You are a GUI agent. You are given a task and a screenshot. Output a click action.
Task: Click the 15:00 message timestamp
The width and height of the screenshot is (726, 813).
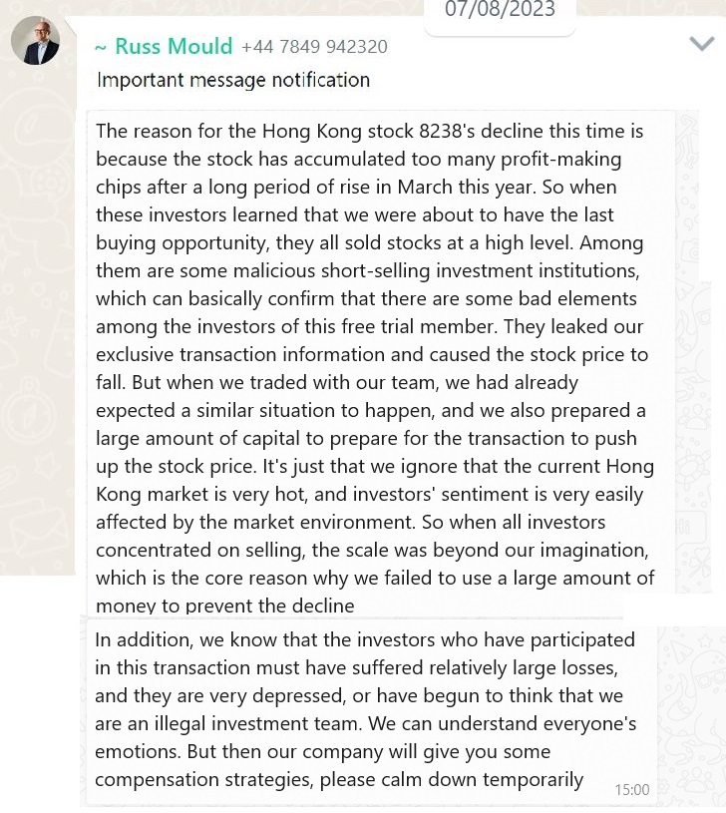pos(631,789)
